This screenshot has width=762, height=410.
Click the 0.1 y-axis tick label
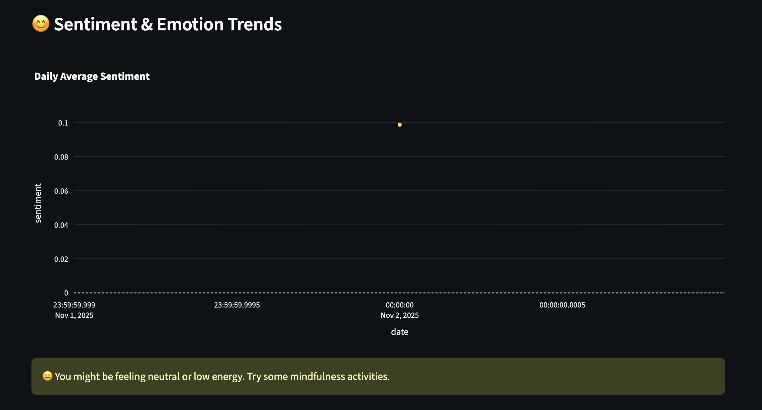(63, 123)
